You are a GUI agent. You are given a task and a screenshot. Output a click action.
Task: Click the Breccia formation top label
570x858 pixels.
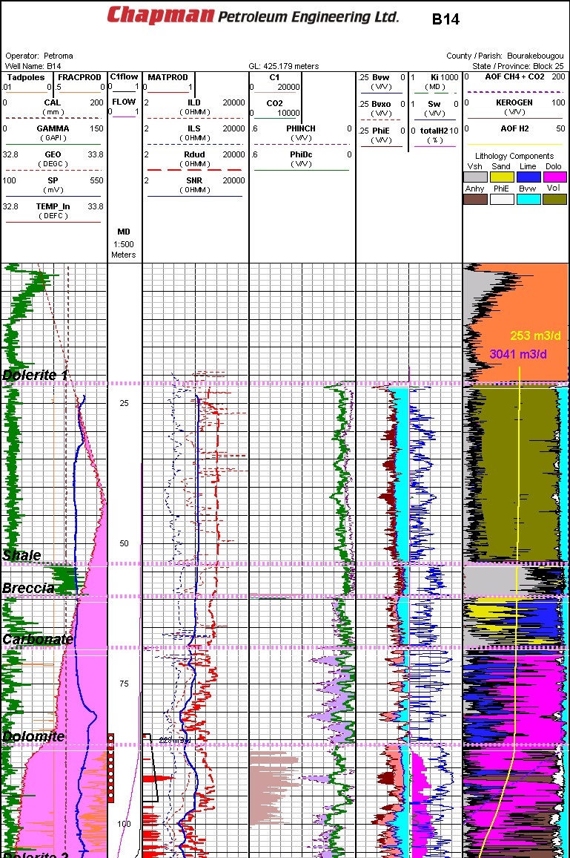click(28, 588)
